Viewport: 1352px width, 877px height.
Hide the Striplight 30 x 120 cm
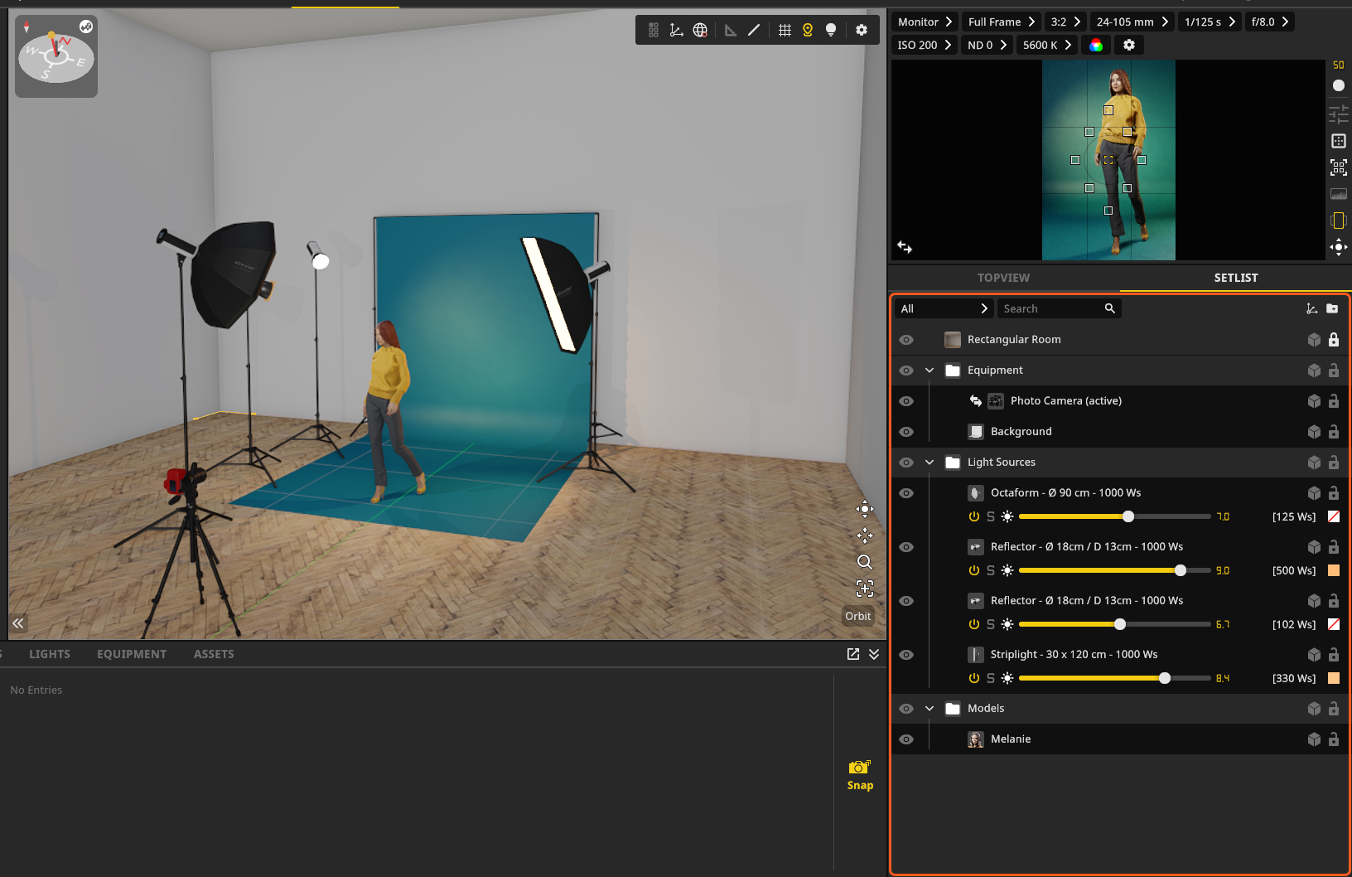[x=906, y=655]
